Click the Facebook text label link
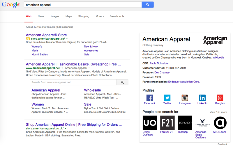 [150, 103]
